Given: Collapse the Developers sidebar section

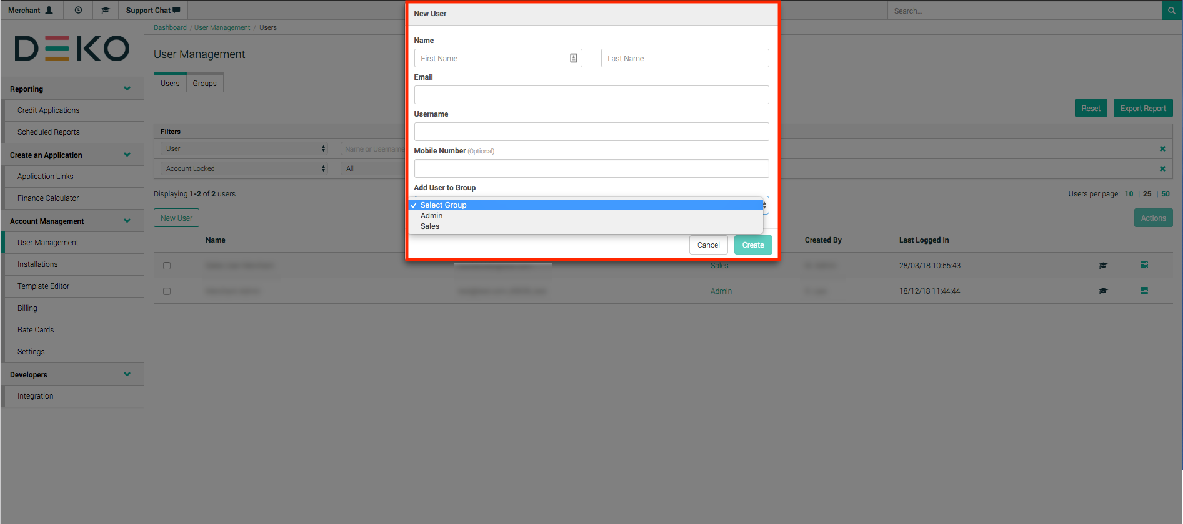Looking at the screenshot, I should pos(127,374).
